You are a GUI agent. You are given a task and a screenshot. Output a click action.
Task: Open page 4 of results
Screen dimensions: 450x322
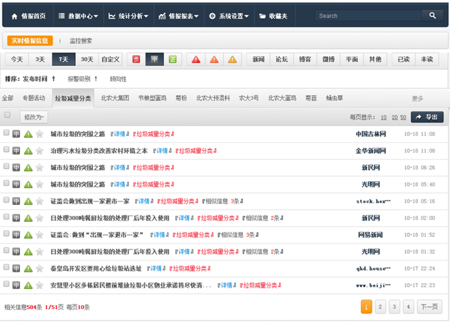pos(408,307)
